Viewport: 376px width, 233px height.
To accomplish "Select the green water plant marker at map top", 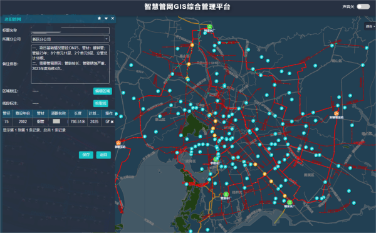I will click(209, 26).
